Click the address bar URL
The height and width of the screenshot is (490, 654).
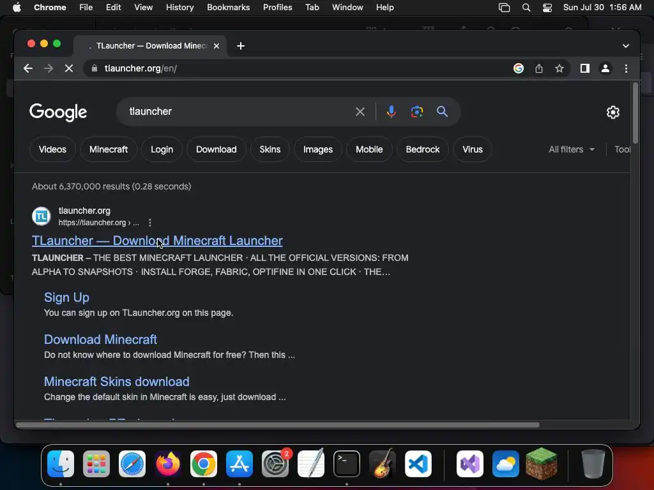click(141, 68)
